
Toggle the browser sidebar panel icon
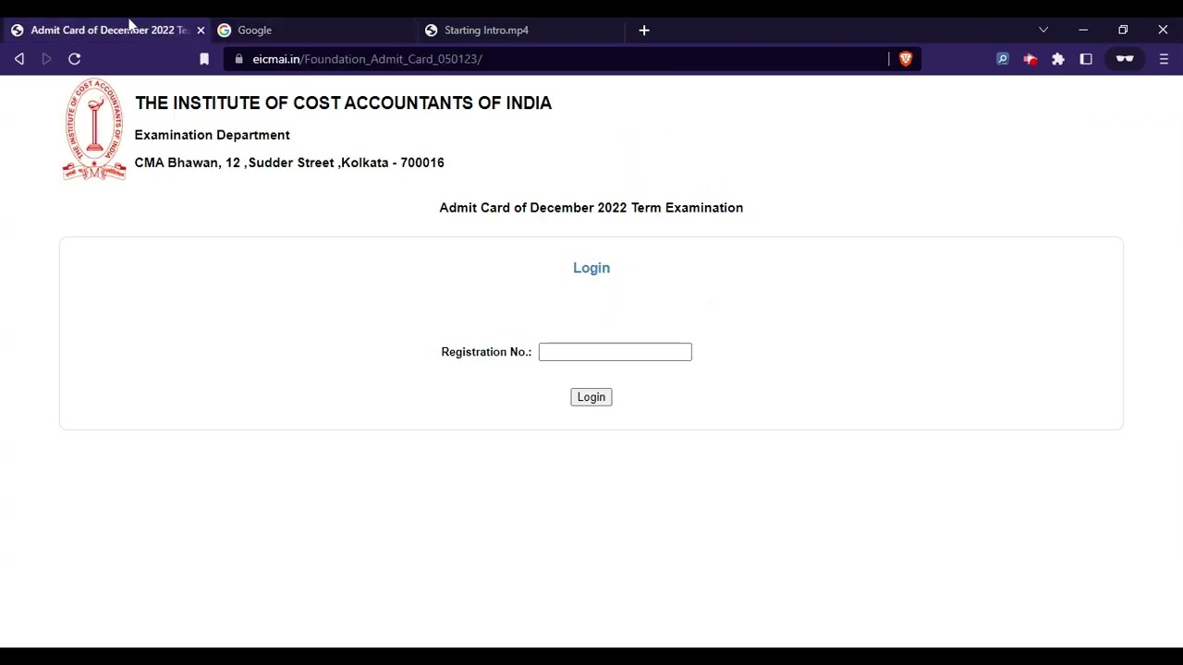pyautogui.click(x=1086, y=59)
